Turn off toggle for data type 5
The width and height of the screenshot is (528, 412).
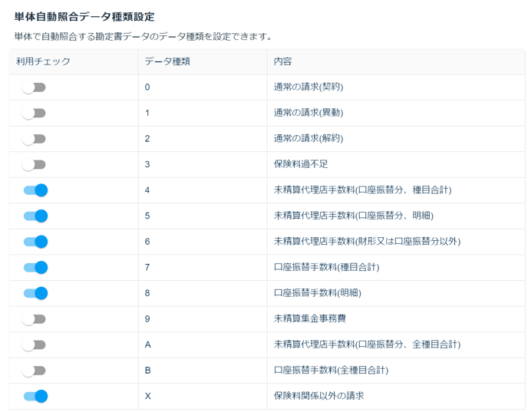(36, 216)
